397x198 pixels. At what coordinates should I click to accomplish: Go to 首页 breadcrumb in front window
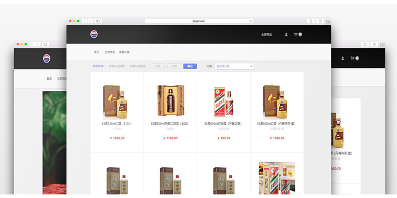click(x=96, y=52)
